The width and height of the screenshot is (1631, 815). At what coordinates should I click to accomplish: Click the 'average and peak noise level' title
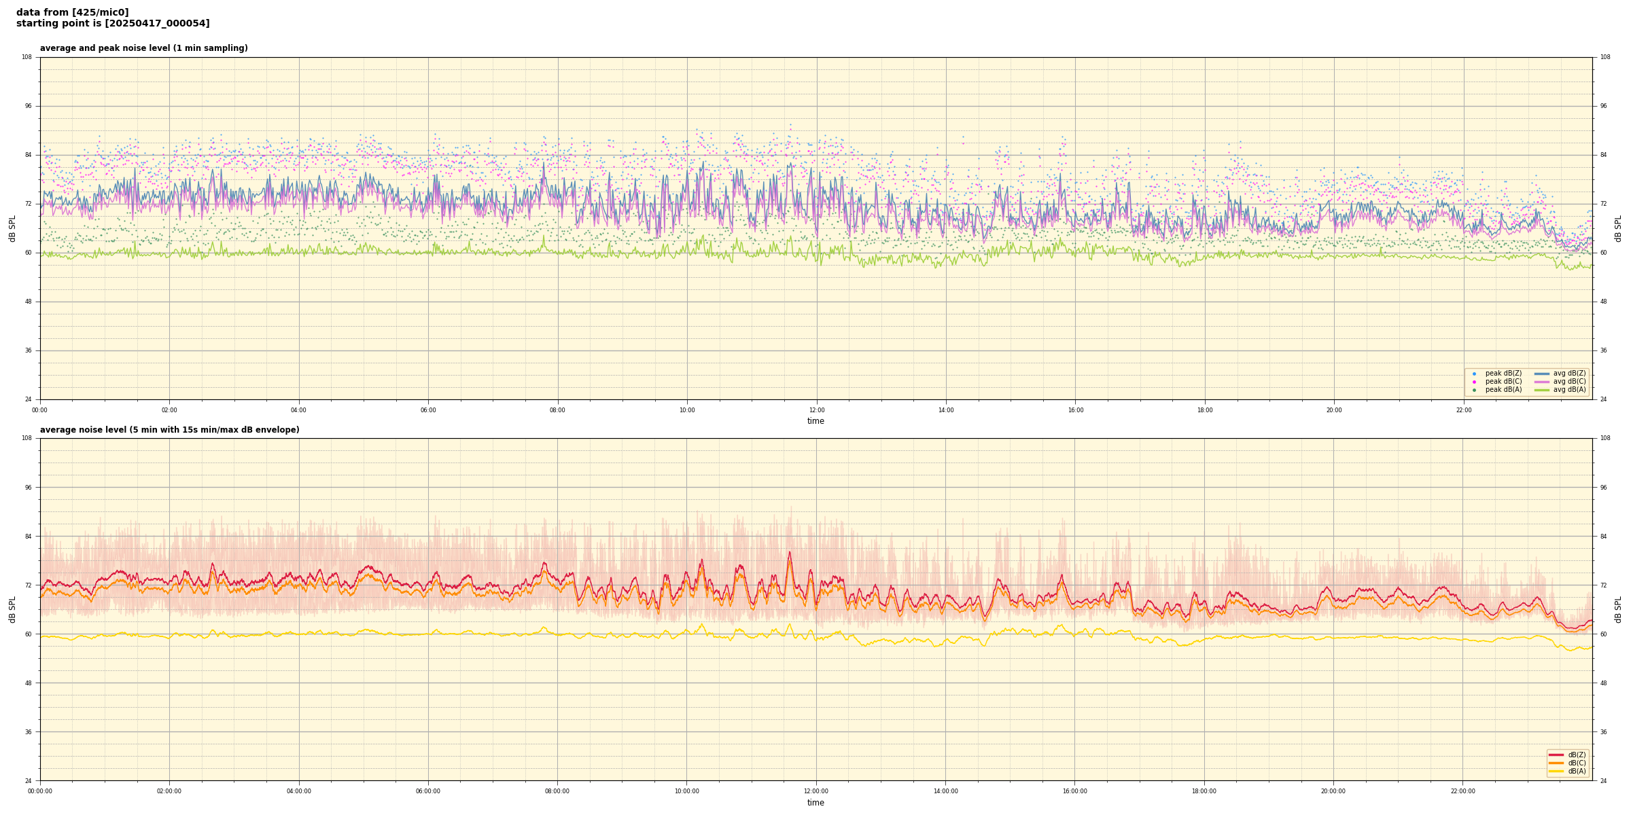143,48
